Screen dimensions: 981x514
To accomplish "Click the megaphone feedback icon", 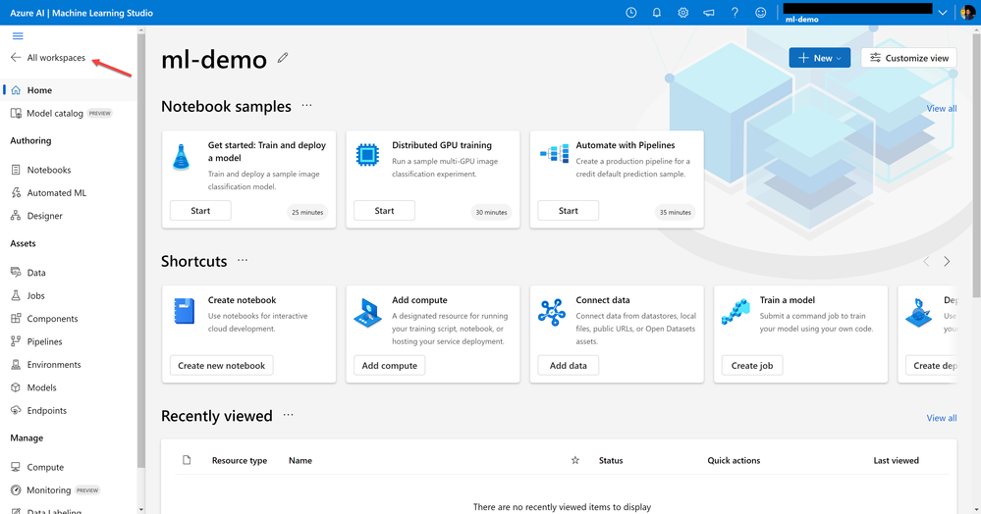I will pyautogui.click(x=709, y=13).
